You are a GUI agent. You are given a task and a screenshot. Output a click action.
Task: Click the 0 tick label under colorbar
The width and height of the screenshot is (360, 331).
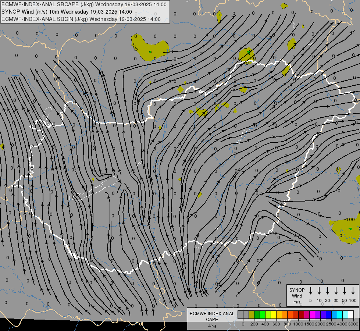point(243,324)
